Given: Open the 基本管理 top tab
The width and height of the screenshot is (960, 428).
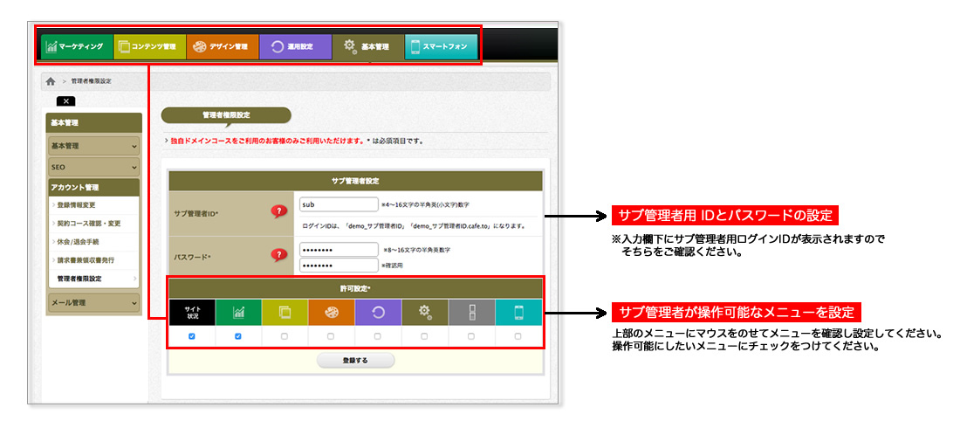Looking at the screenshot, I should (367, 46).
